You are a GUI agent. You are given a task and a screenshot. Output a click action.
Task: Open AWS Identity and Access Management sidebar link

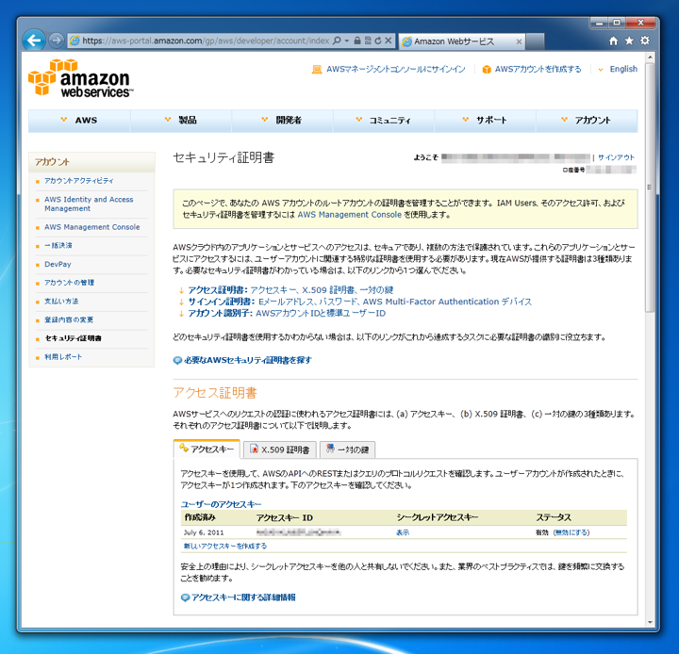(x=89, y=204)
